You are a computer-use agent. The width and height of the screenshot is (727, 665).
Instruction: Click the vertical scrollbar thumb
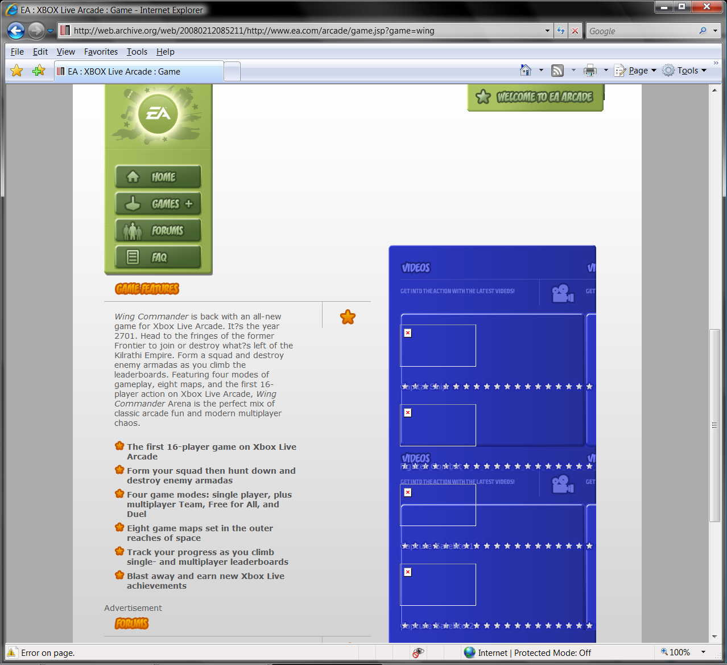click(714, 425)
